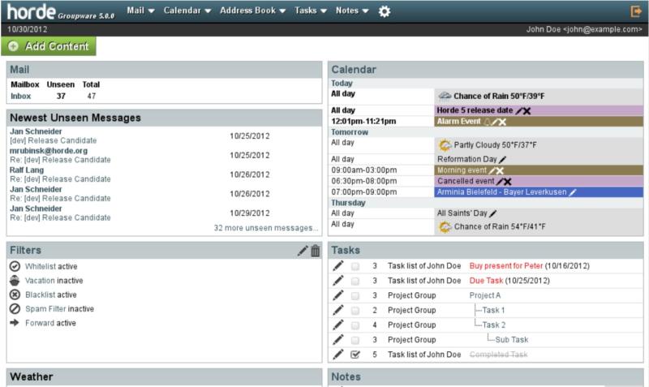This screenshot has width=649, height=387.
Task: Open the Mail dropdown menu
Action: pyautogui.click(x=140, y=11)
